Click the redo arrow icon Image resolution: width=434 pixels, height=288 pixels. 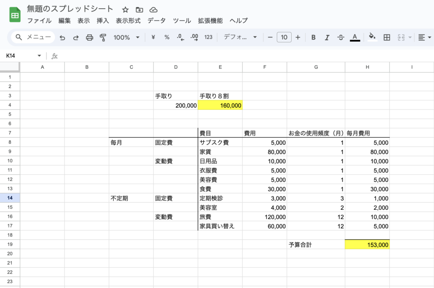pyautogui.click(x=76, y=37)
